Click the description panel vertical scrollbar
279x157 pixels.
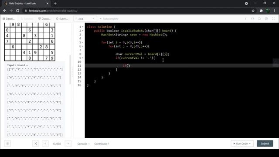pos(70,69)
